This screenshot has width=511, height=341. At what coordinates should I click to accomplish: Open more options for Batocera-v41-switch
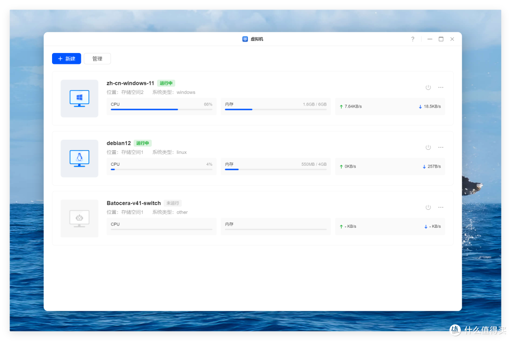441,207
